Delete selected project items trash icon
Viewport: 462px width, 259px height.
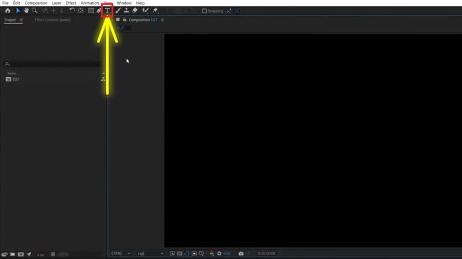53,254
